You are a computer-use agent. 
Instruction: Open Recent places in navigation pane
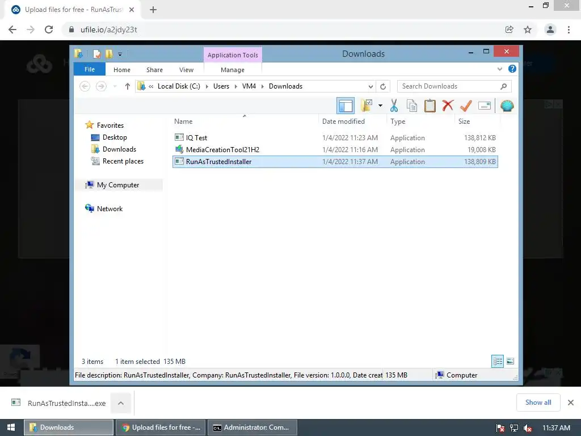click(123, 161)
